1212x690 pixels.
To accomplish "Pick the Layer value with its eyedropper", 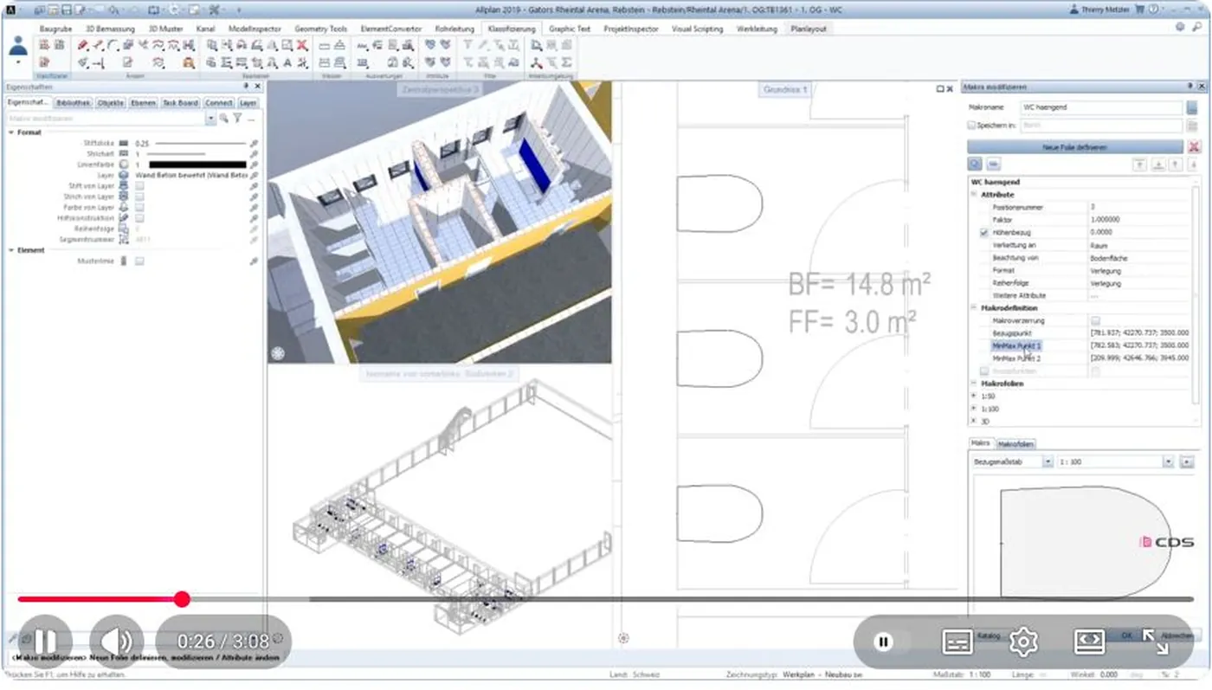I will (254, 175).
